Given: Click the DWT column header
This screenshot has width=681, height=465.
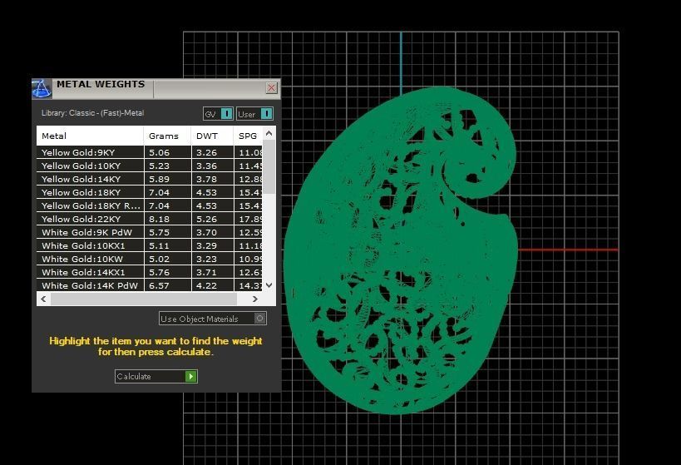Looking at the screenshot, I should [x=212, y=136].
